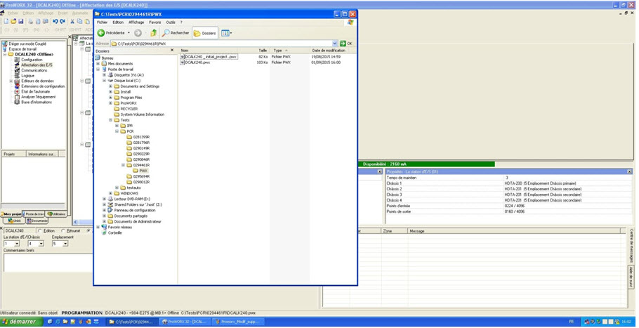Go up one folder level in Explorer
639x328 pixels.
pyautogui.click(x=154, y=33)
